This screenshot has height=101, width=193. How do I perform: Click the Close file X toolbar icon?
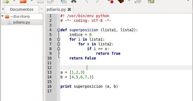click(73, 1)
